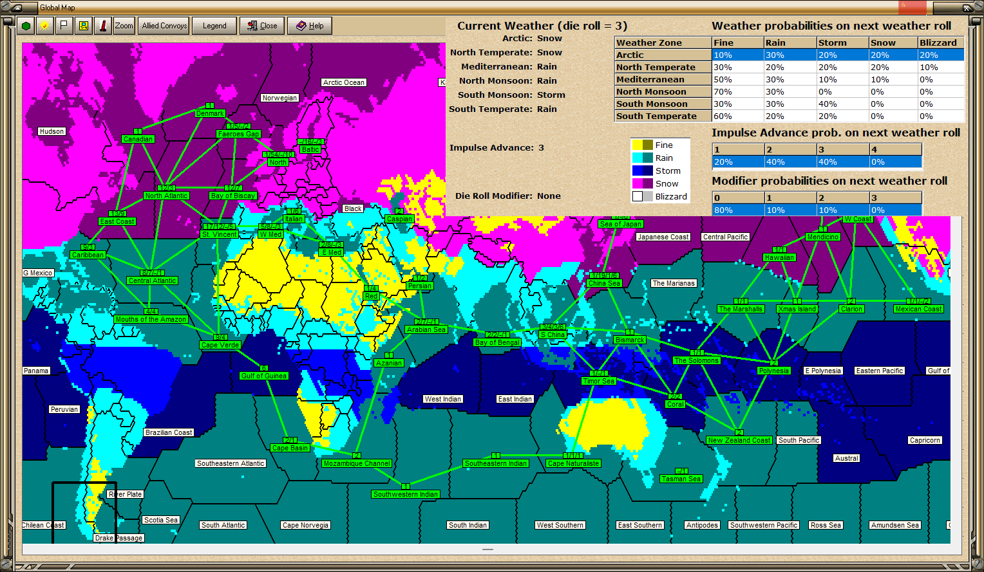The image size is (984, 572).
Task: Select North Temperate row in probability table
Action: click(x=663, y=68)
